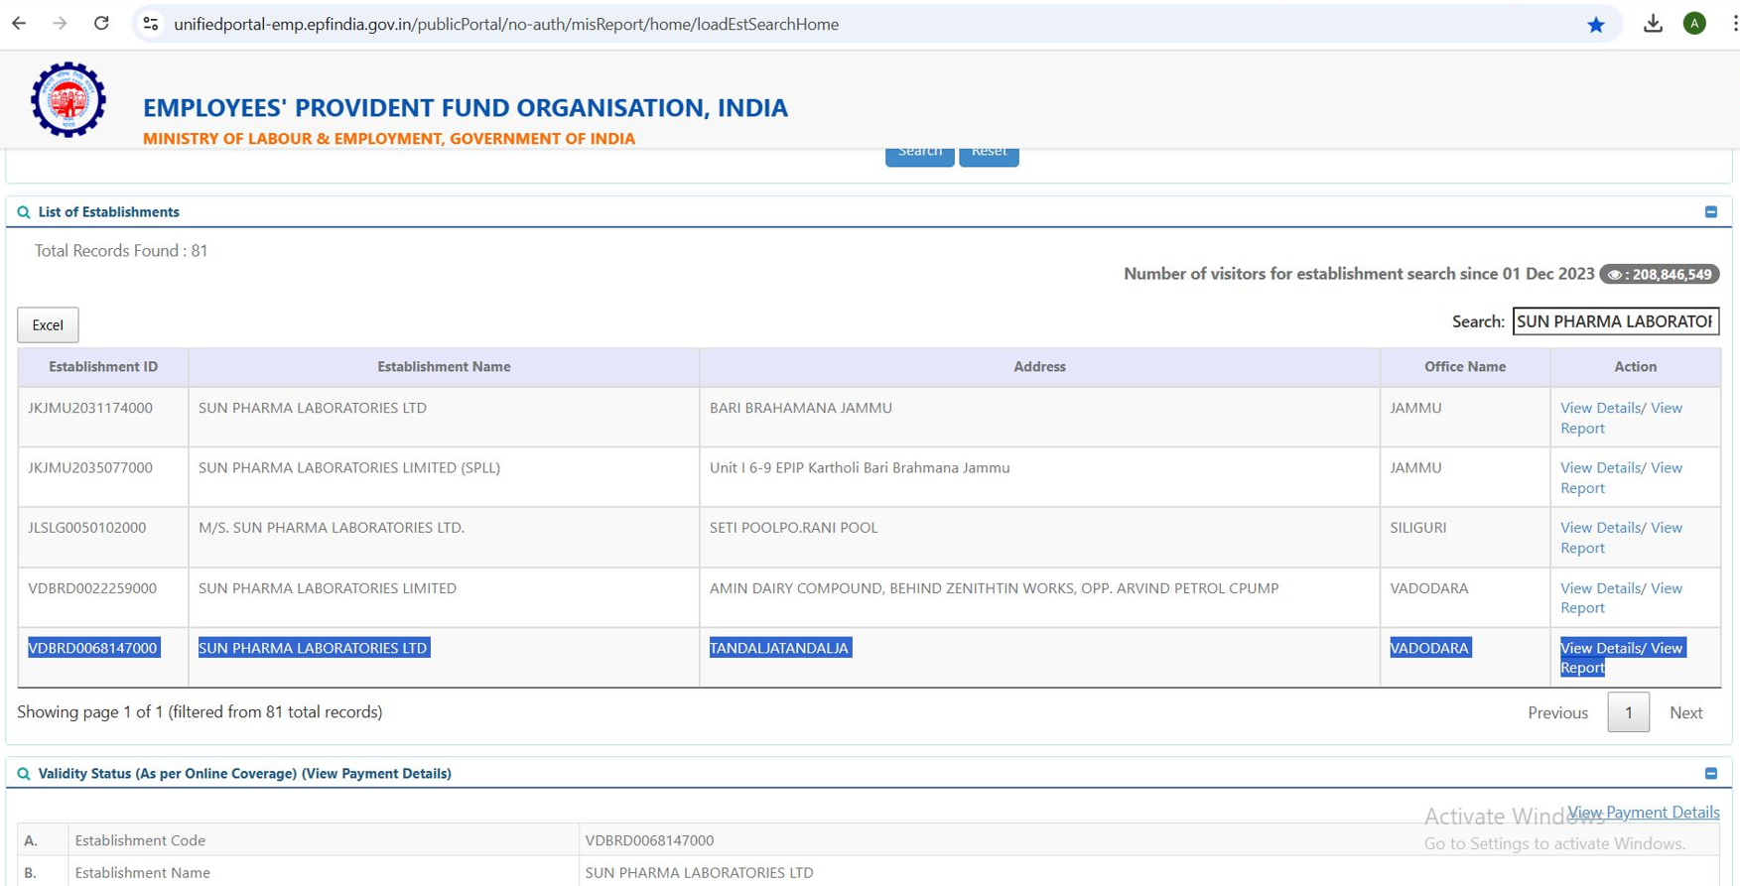Open the browser profile avatar
This screenshot has width=1740, height=886.
pyautogui.click(x=1694, y=24)
